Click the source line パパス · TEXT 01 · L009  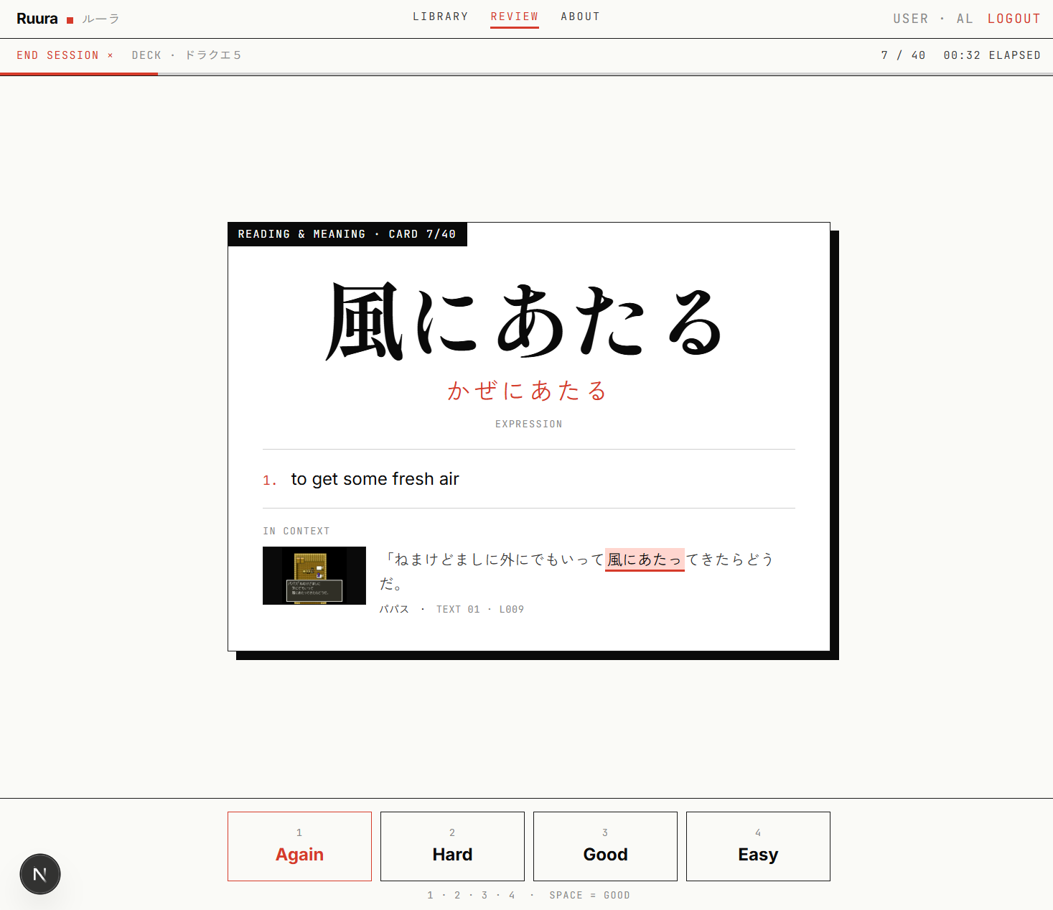(451, 609)
